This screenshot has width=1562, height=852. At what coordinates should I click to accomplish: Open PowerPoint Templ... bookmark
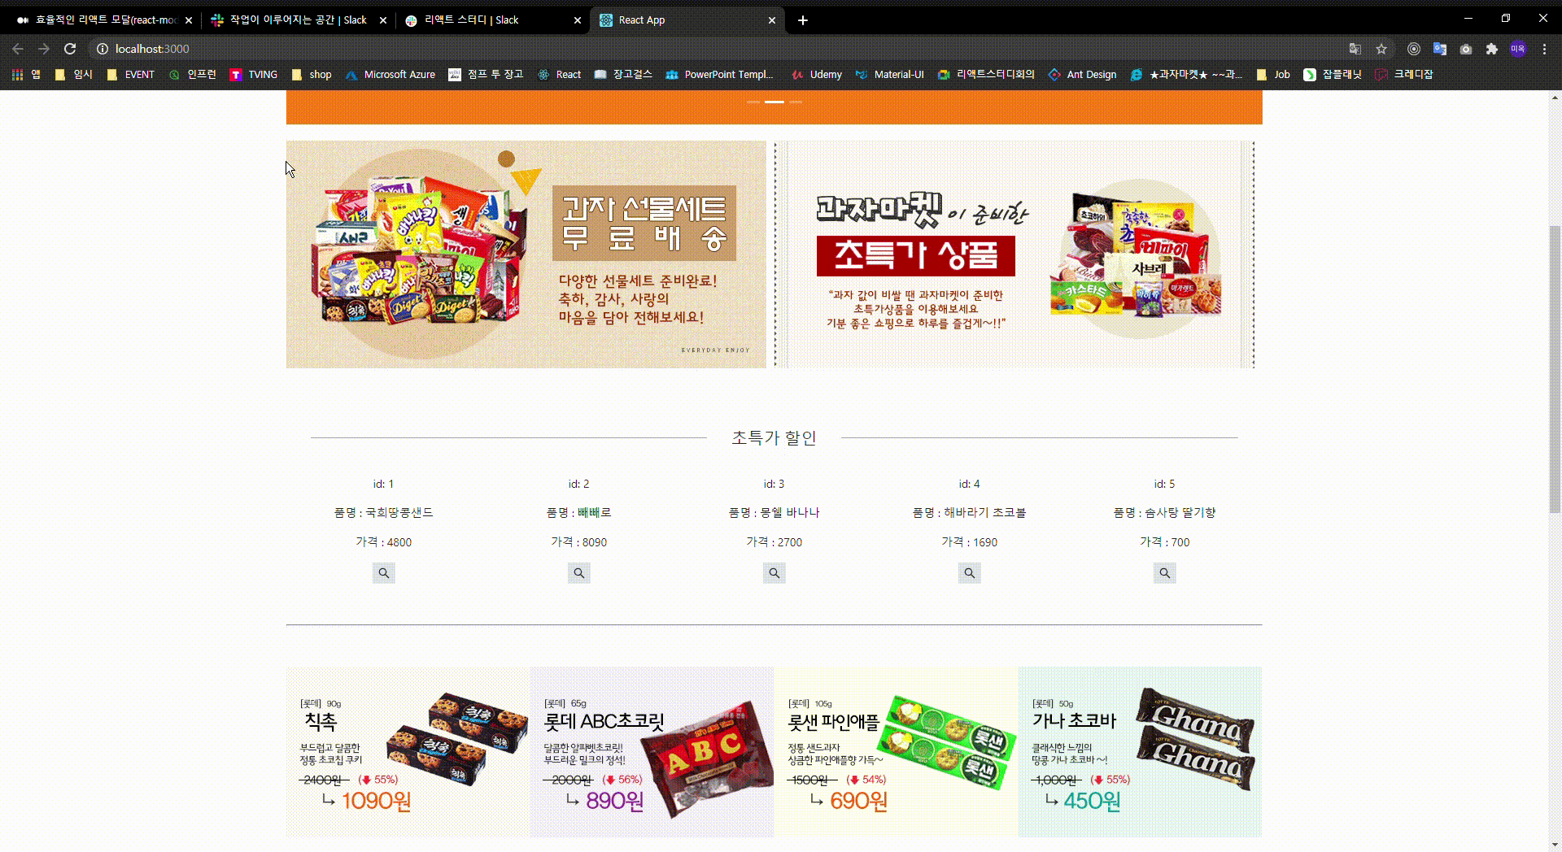tap(719, 74)
